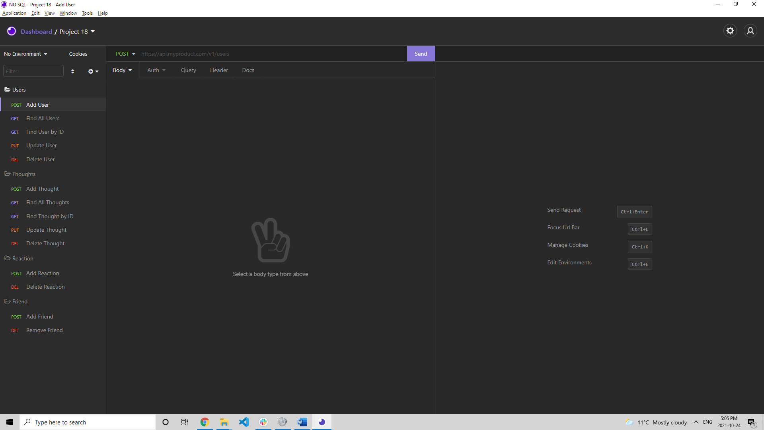
Task: Collapse the Users folder
Action: coord(19,90)
